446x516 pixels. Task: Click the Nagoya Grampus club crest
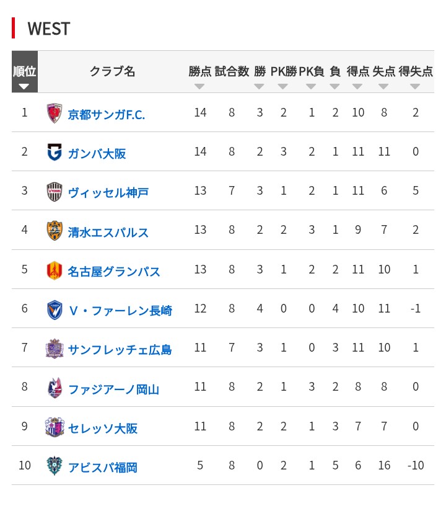[x=55, y=270]
